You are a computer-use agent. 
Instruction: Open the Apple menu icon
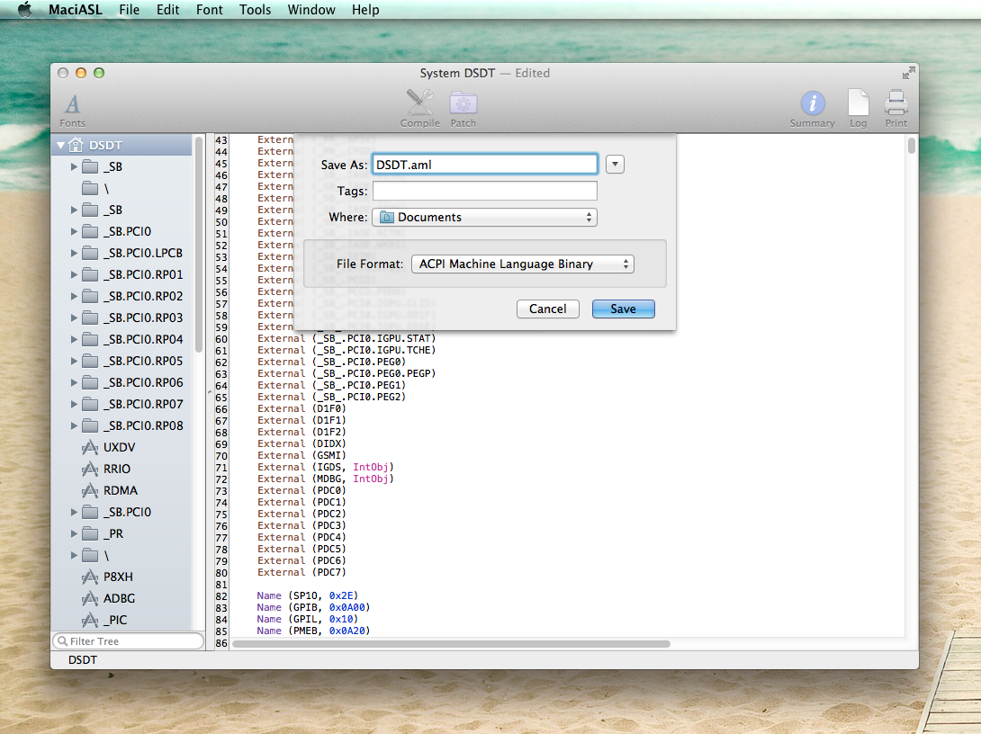(x=24, y=10)
